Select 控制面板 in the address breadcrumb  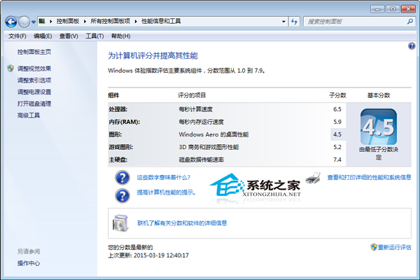(68, 21)
